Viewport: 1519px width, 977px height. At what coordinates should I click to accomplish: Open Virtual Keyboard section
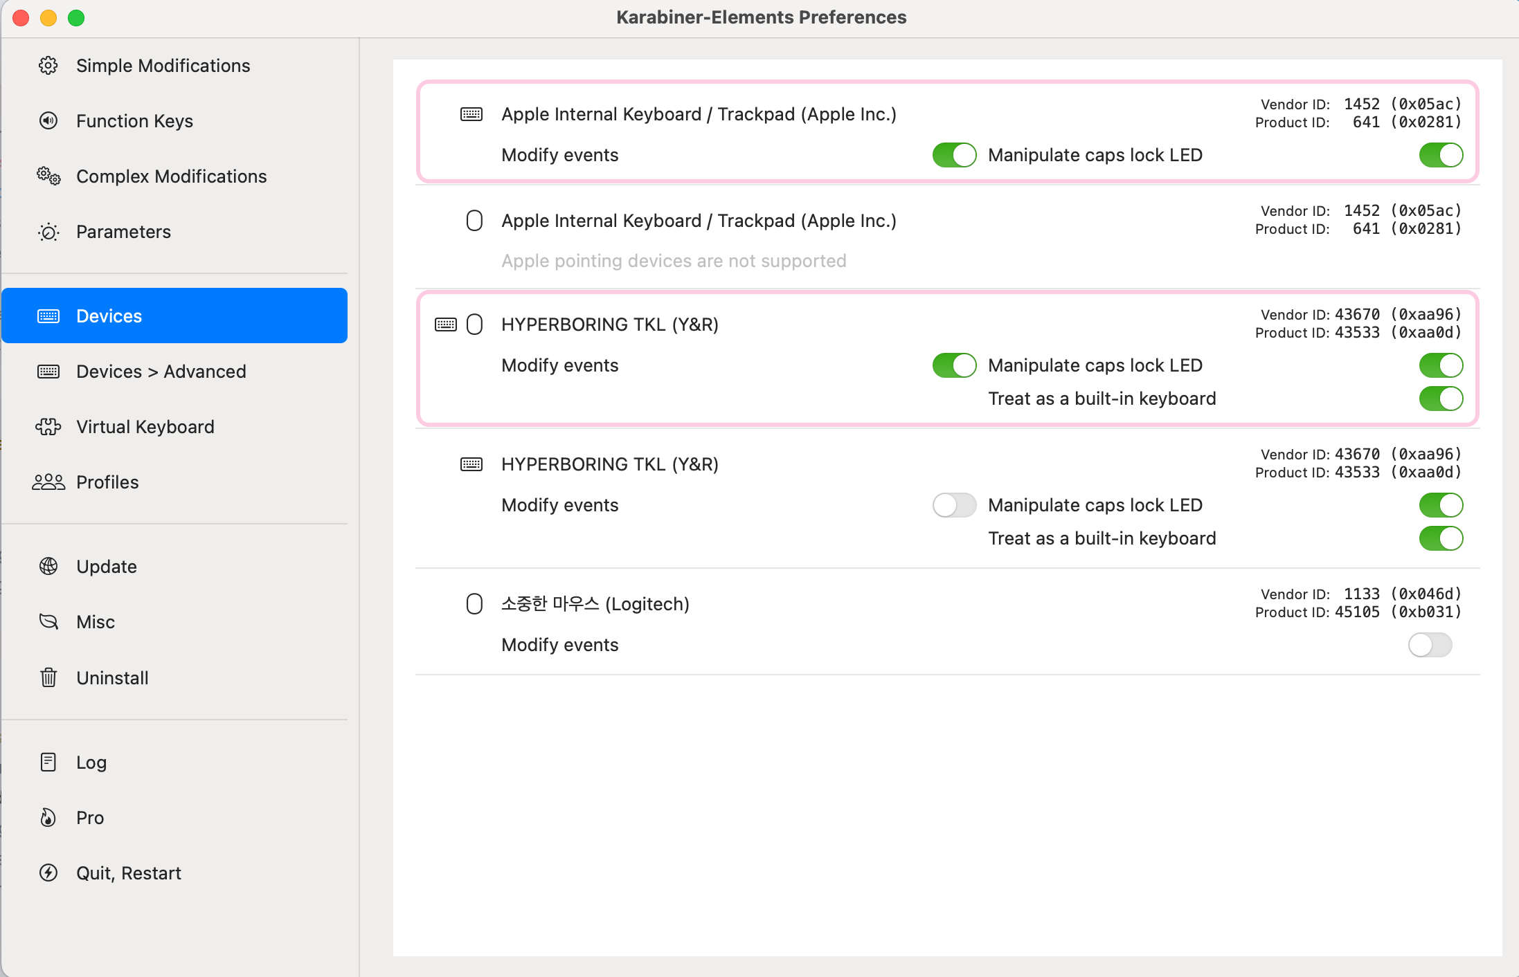(174, 427)
